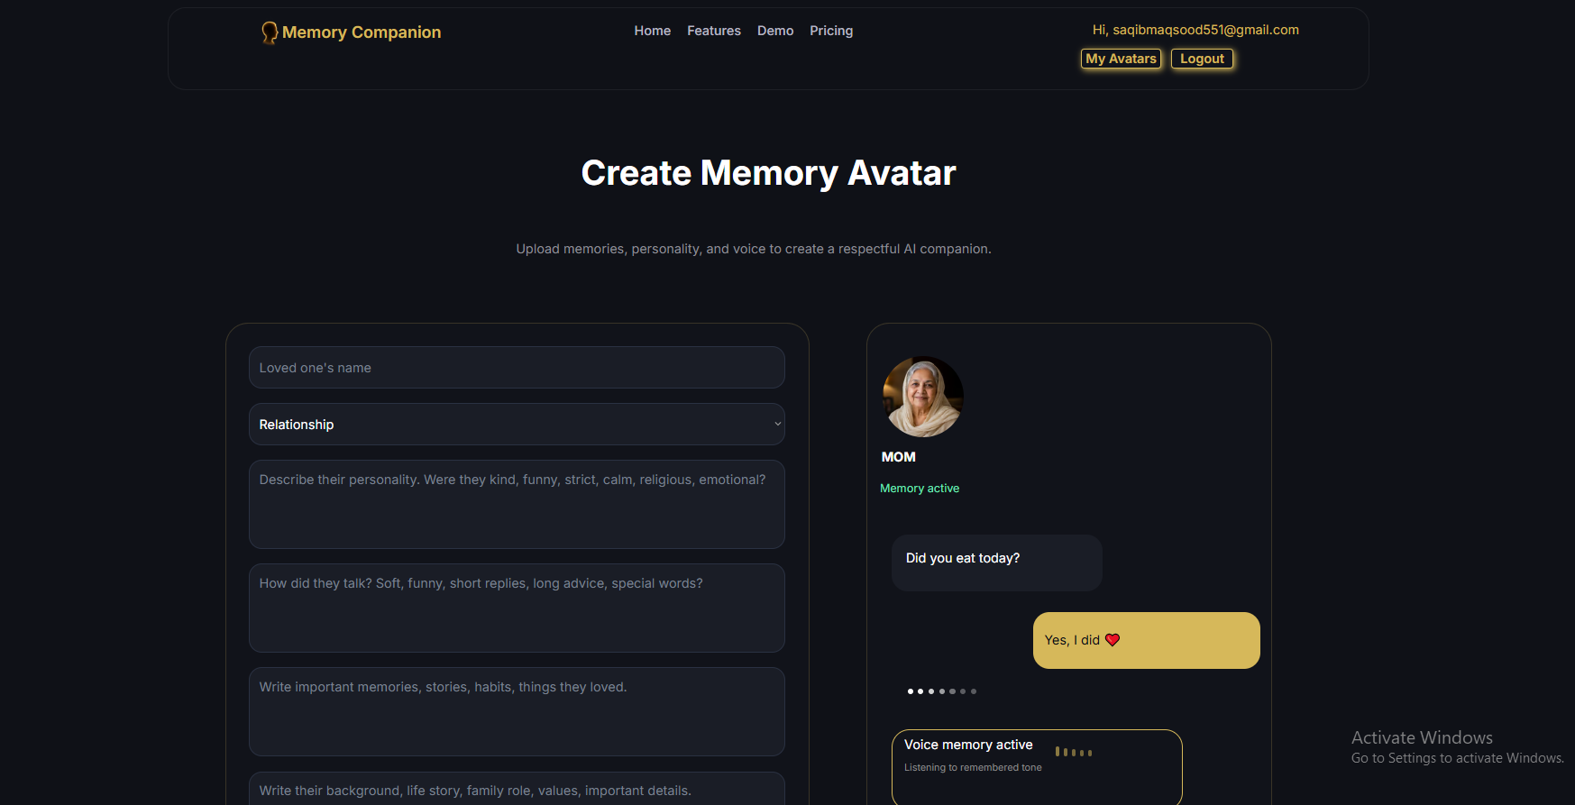Click the 'Listening to remembered tone' text
The height and width of the screenshot is (805, 1575).
point(973,768)
